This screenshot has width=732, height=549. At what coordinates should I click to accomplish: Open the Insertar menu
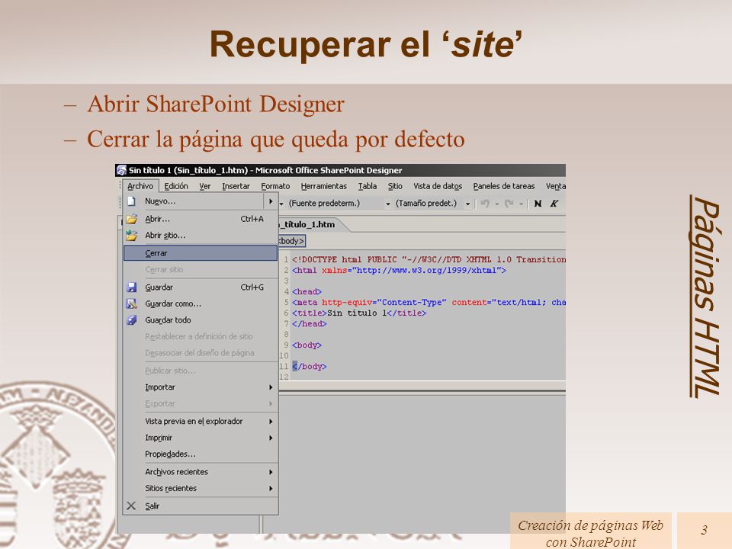click(x=236, y=186)
